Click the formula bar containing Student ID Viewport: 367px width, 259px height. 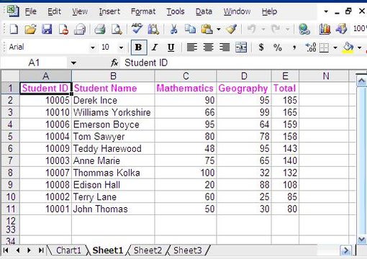click(x=243, y=63)
